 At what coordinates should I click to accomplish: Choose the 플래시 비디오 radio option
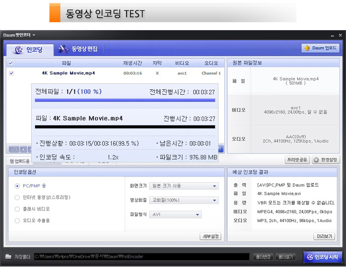pyautogui.click(x=17, y=209)
